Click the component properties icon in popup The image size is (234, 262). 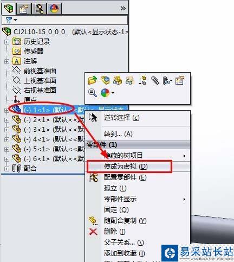click(x=180, y=80)
